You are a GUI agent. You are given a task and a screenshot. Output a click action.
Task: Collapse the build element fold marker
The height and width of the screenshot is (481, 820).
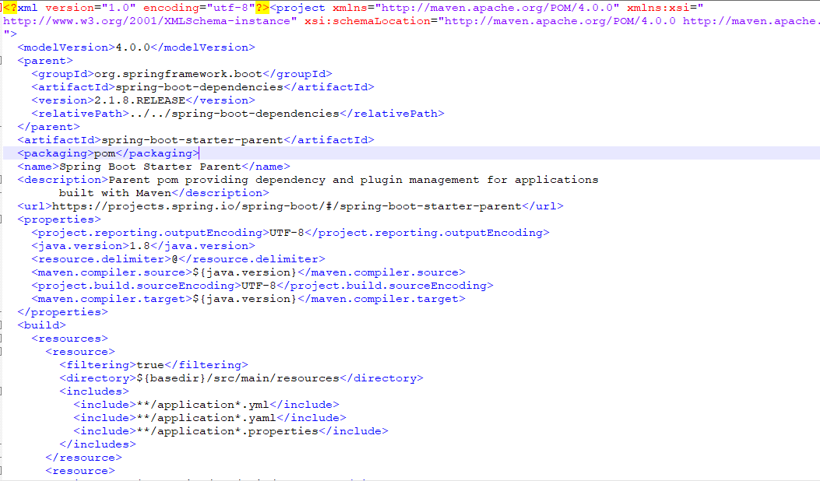[1, 325]
